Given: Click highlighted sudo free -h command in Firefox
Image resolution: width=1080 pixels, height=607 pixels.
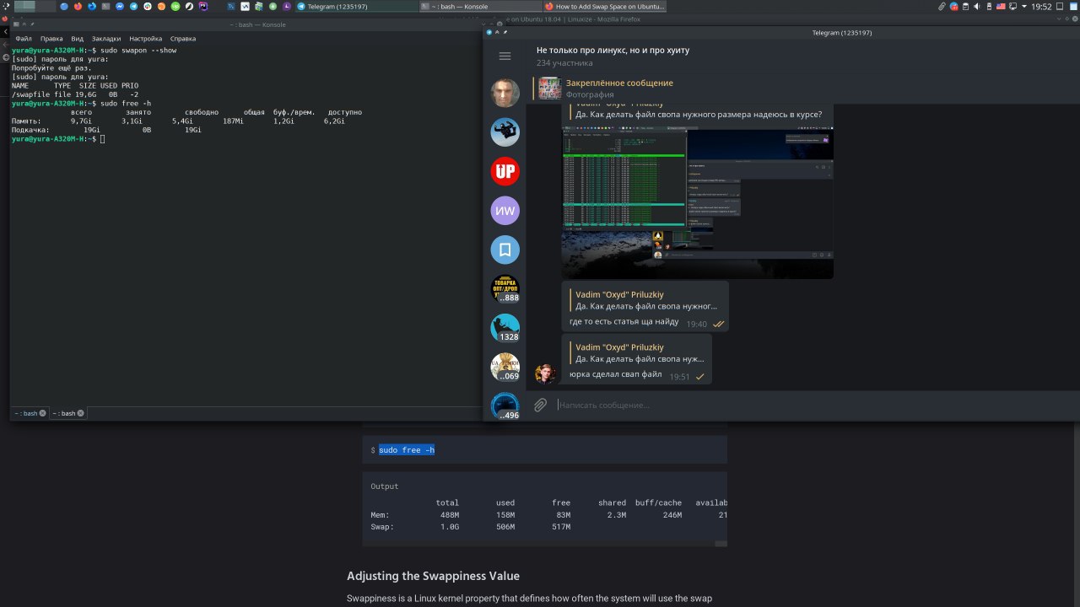Looking at the screenshot, I should 407,450.
